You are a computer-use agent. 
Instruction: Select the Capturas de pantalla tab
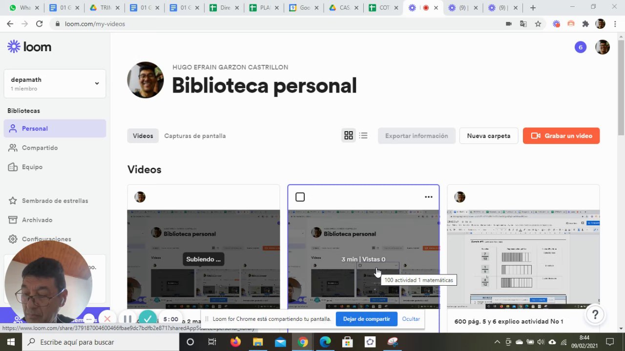(195, 136)
